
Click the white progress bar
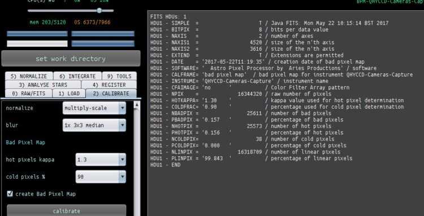37,43
